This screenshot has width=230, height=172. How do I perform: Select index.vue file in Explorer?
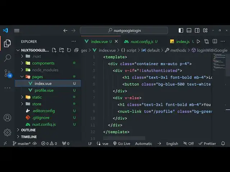(48, 83)
